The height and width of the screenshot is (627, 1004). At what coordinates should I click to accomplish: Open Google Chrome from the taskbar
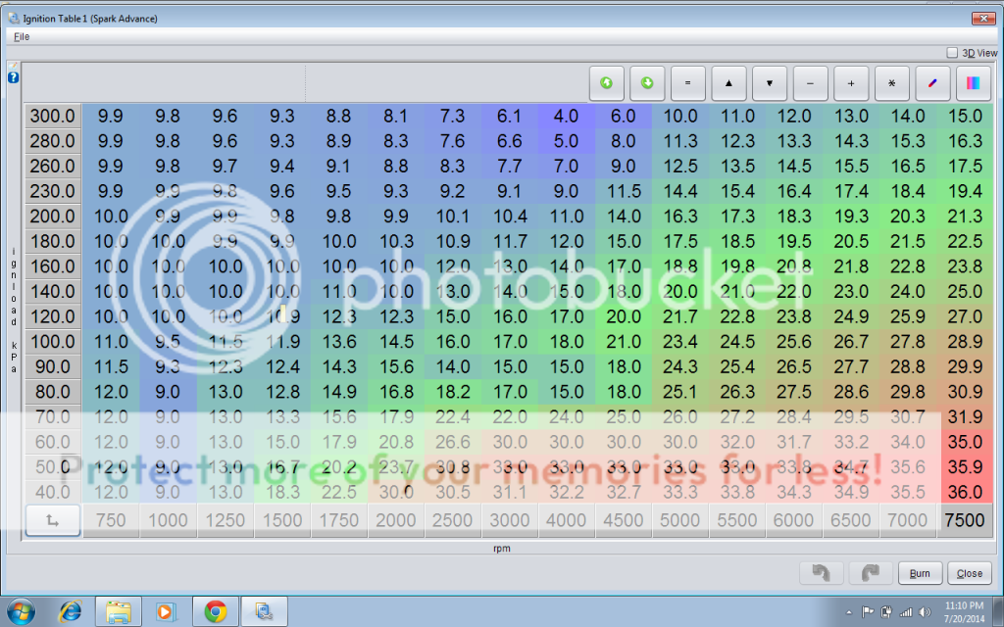tap(216, 612)
